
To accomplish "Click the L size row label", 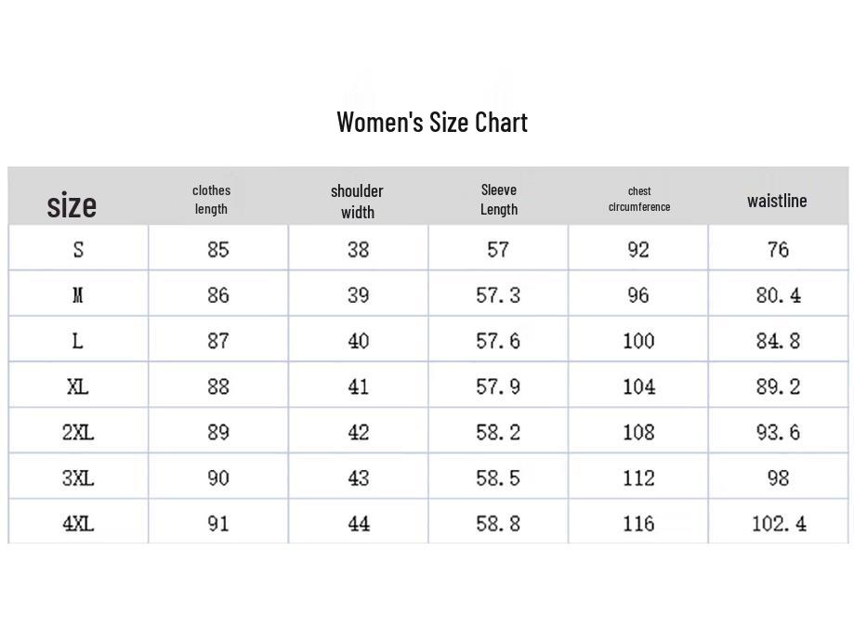I will [x=78, y=341].
